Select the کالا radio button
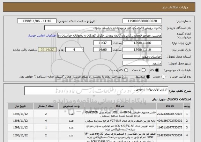The image size is (201, 142). pos(157,70)
